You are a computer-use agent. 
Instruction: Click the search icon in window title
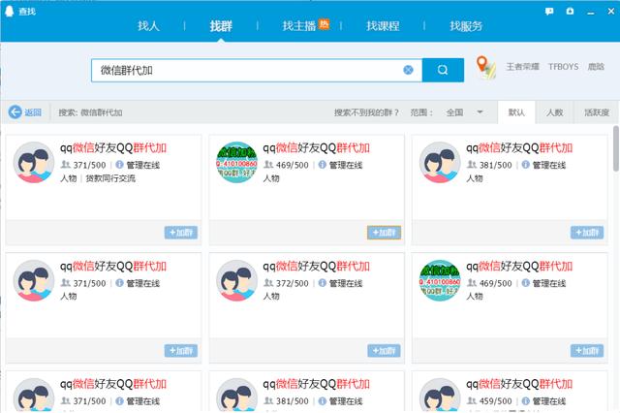point(11,11)
